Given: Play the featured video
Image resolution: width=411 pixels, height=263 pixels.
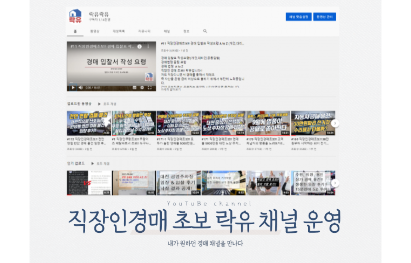Looking at the screenshot, I should coord(73,88).
